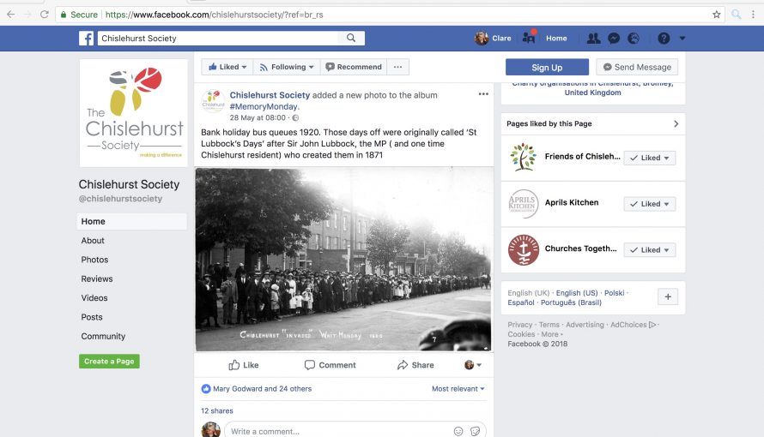Open the Liked dropdown button
The height and width of the screenshot is (437, 764).
click(227, 67)
